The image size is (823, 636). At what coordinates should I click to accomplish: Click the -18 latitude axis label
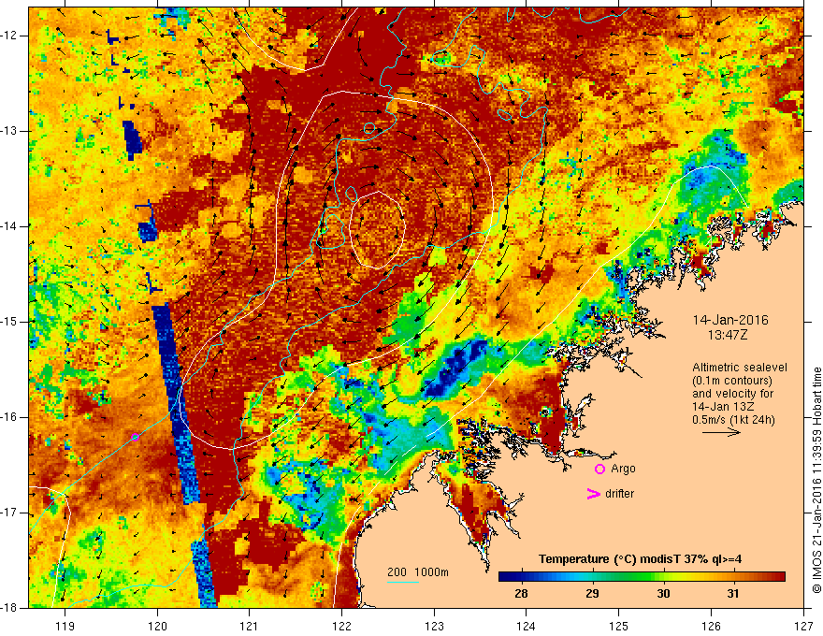pyautogui.click(x=9, y=608)
